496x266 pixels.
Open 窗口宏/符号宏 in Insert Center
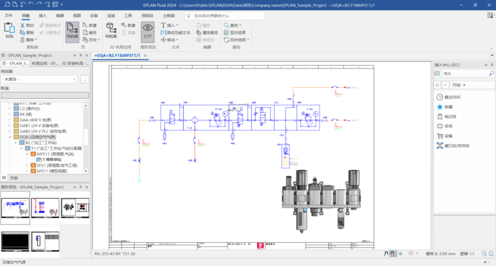pos(453,146)
